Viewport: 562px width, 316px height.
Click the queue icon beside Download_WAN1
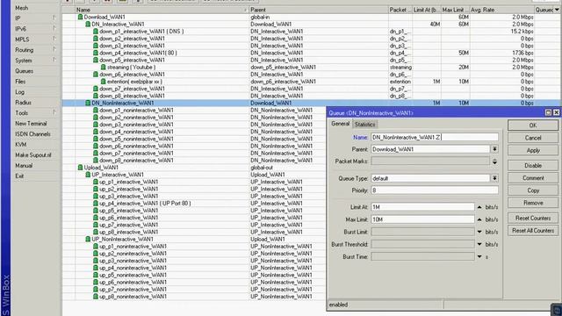80,17
